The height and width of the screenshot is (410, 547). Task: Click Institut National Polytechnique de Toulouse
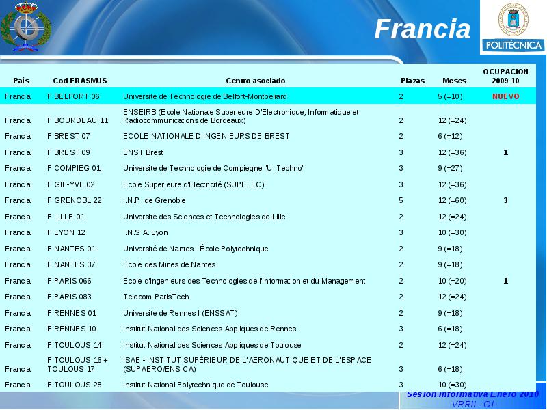[196, 385]
